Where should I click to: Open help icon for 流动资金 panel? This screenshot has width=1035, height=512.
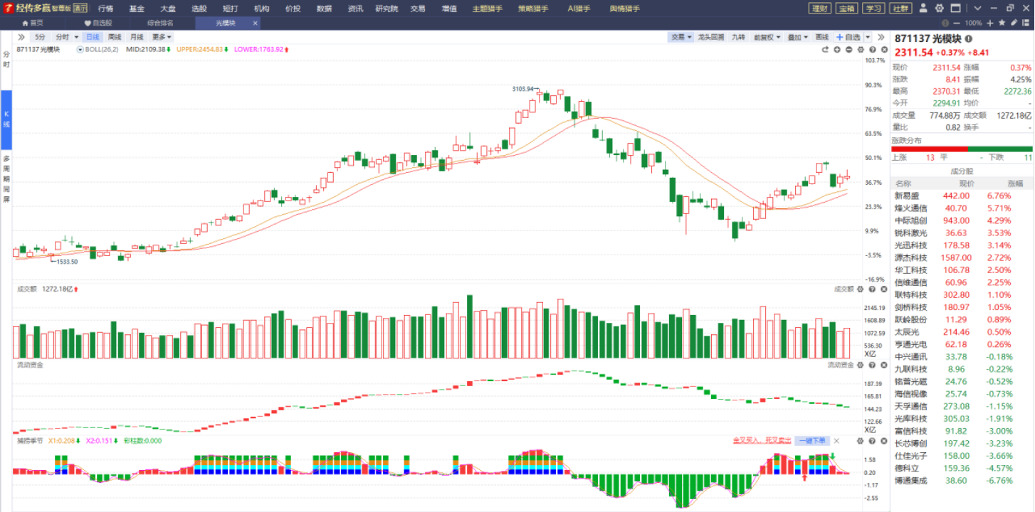872,365
